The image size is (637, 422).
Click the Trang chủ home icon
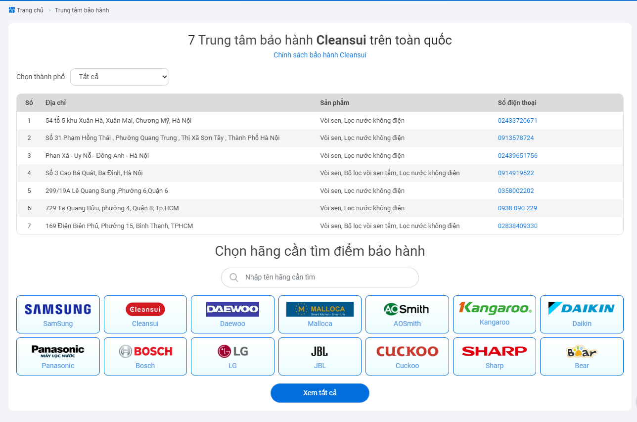pyautogui.click(x=12, y=10)
